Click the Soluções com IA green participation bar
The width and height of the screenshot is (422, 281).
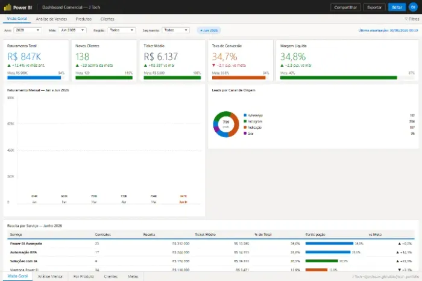coord(321,261)
